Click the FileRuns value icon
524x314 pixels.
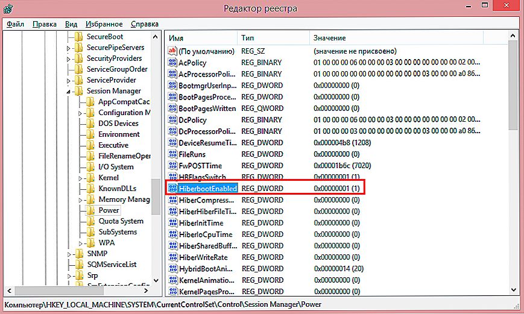(x=172, y=154)
